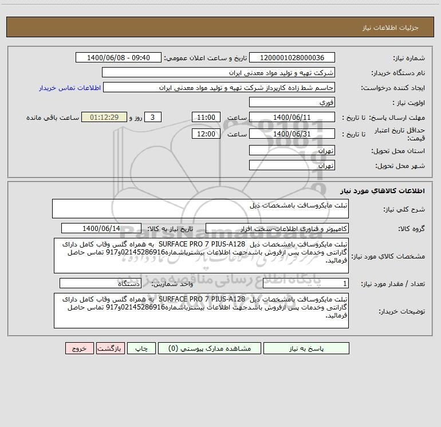Click the بازگشت back button
Viewport: 441px width, 427px height.
110,348
